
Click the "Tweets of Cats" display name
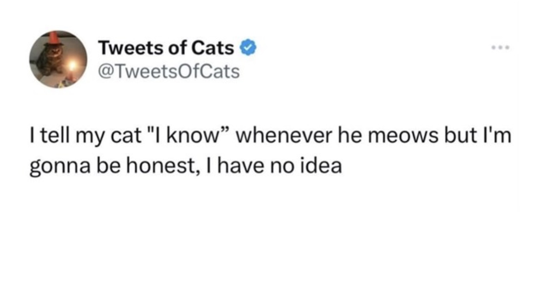(x=166, y=48)
